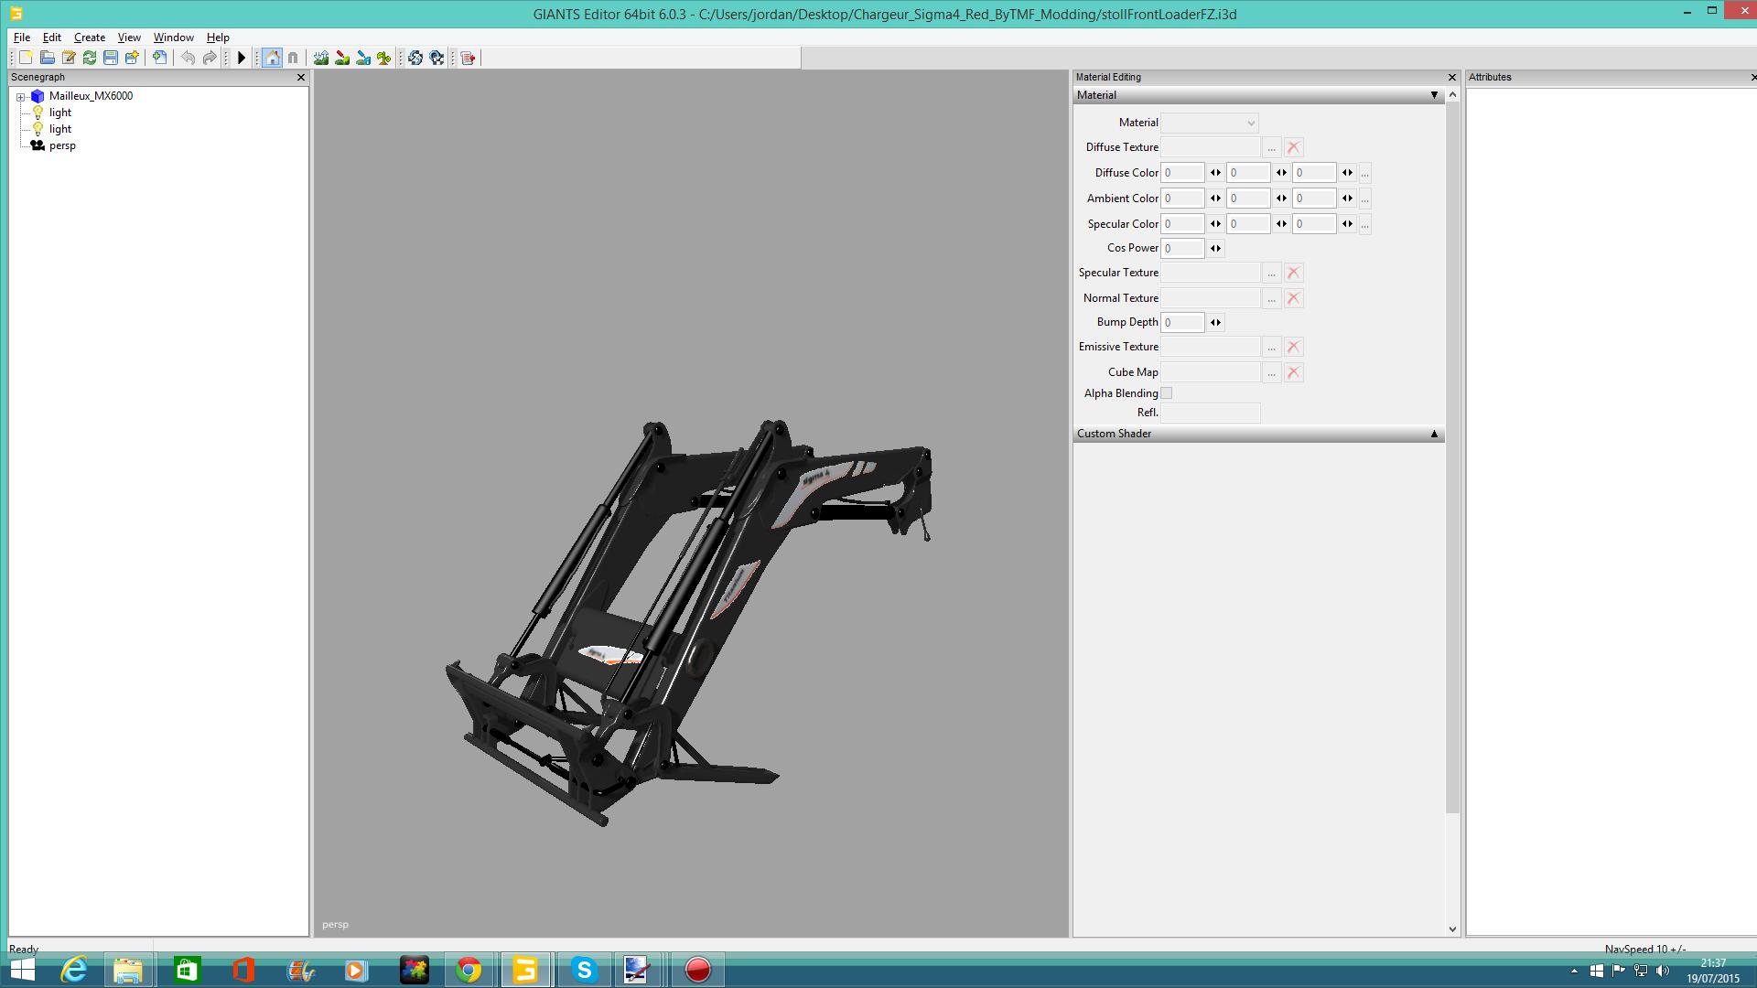The height and width of the screenshot is (988, 1757).
Task: Select the terrain foliage paint icon
Action: (384, 58)
